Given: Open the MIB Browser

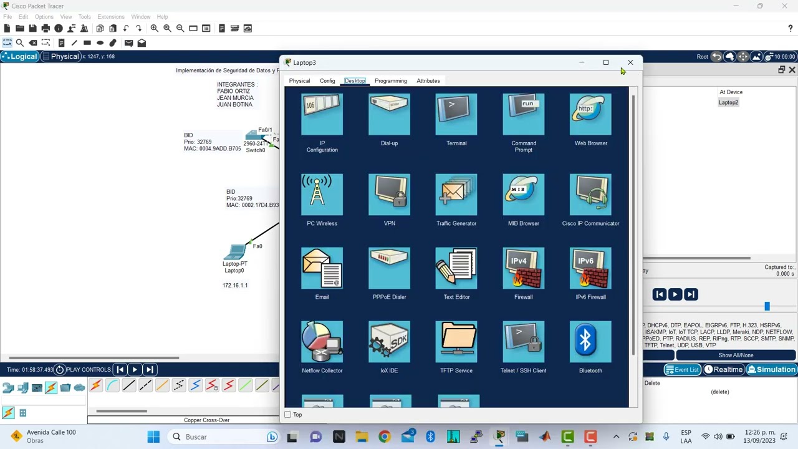Looking at the screenshot, I should [524, 195].
